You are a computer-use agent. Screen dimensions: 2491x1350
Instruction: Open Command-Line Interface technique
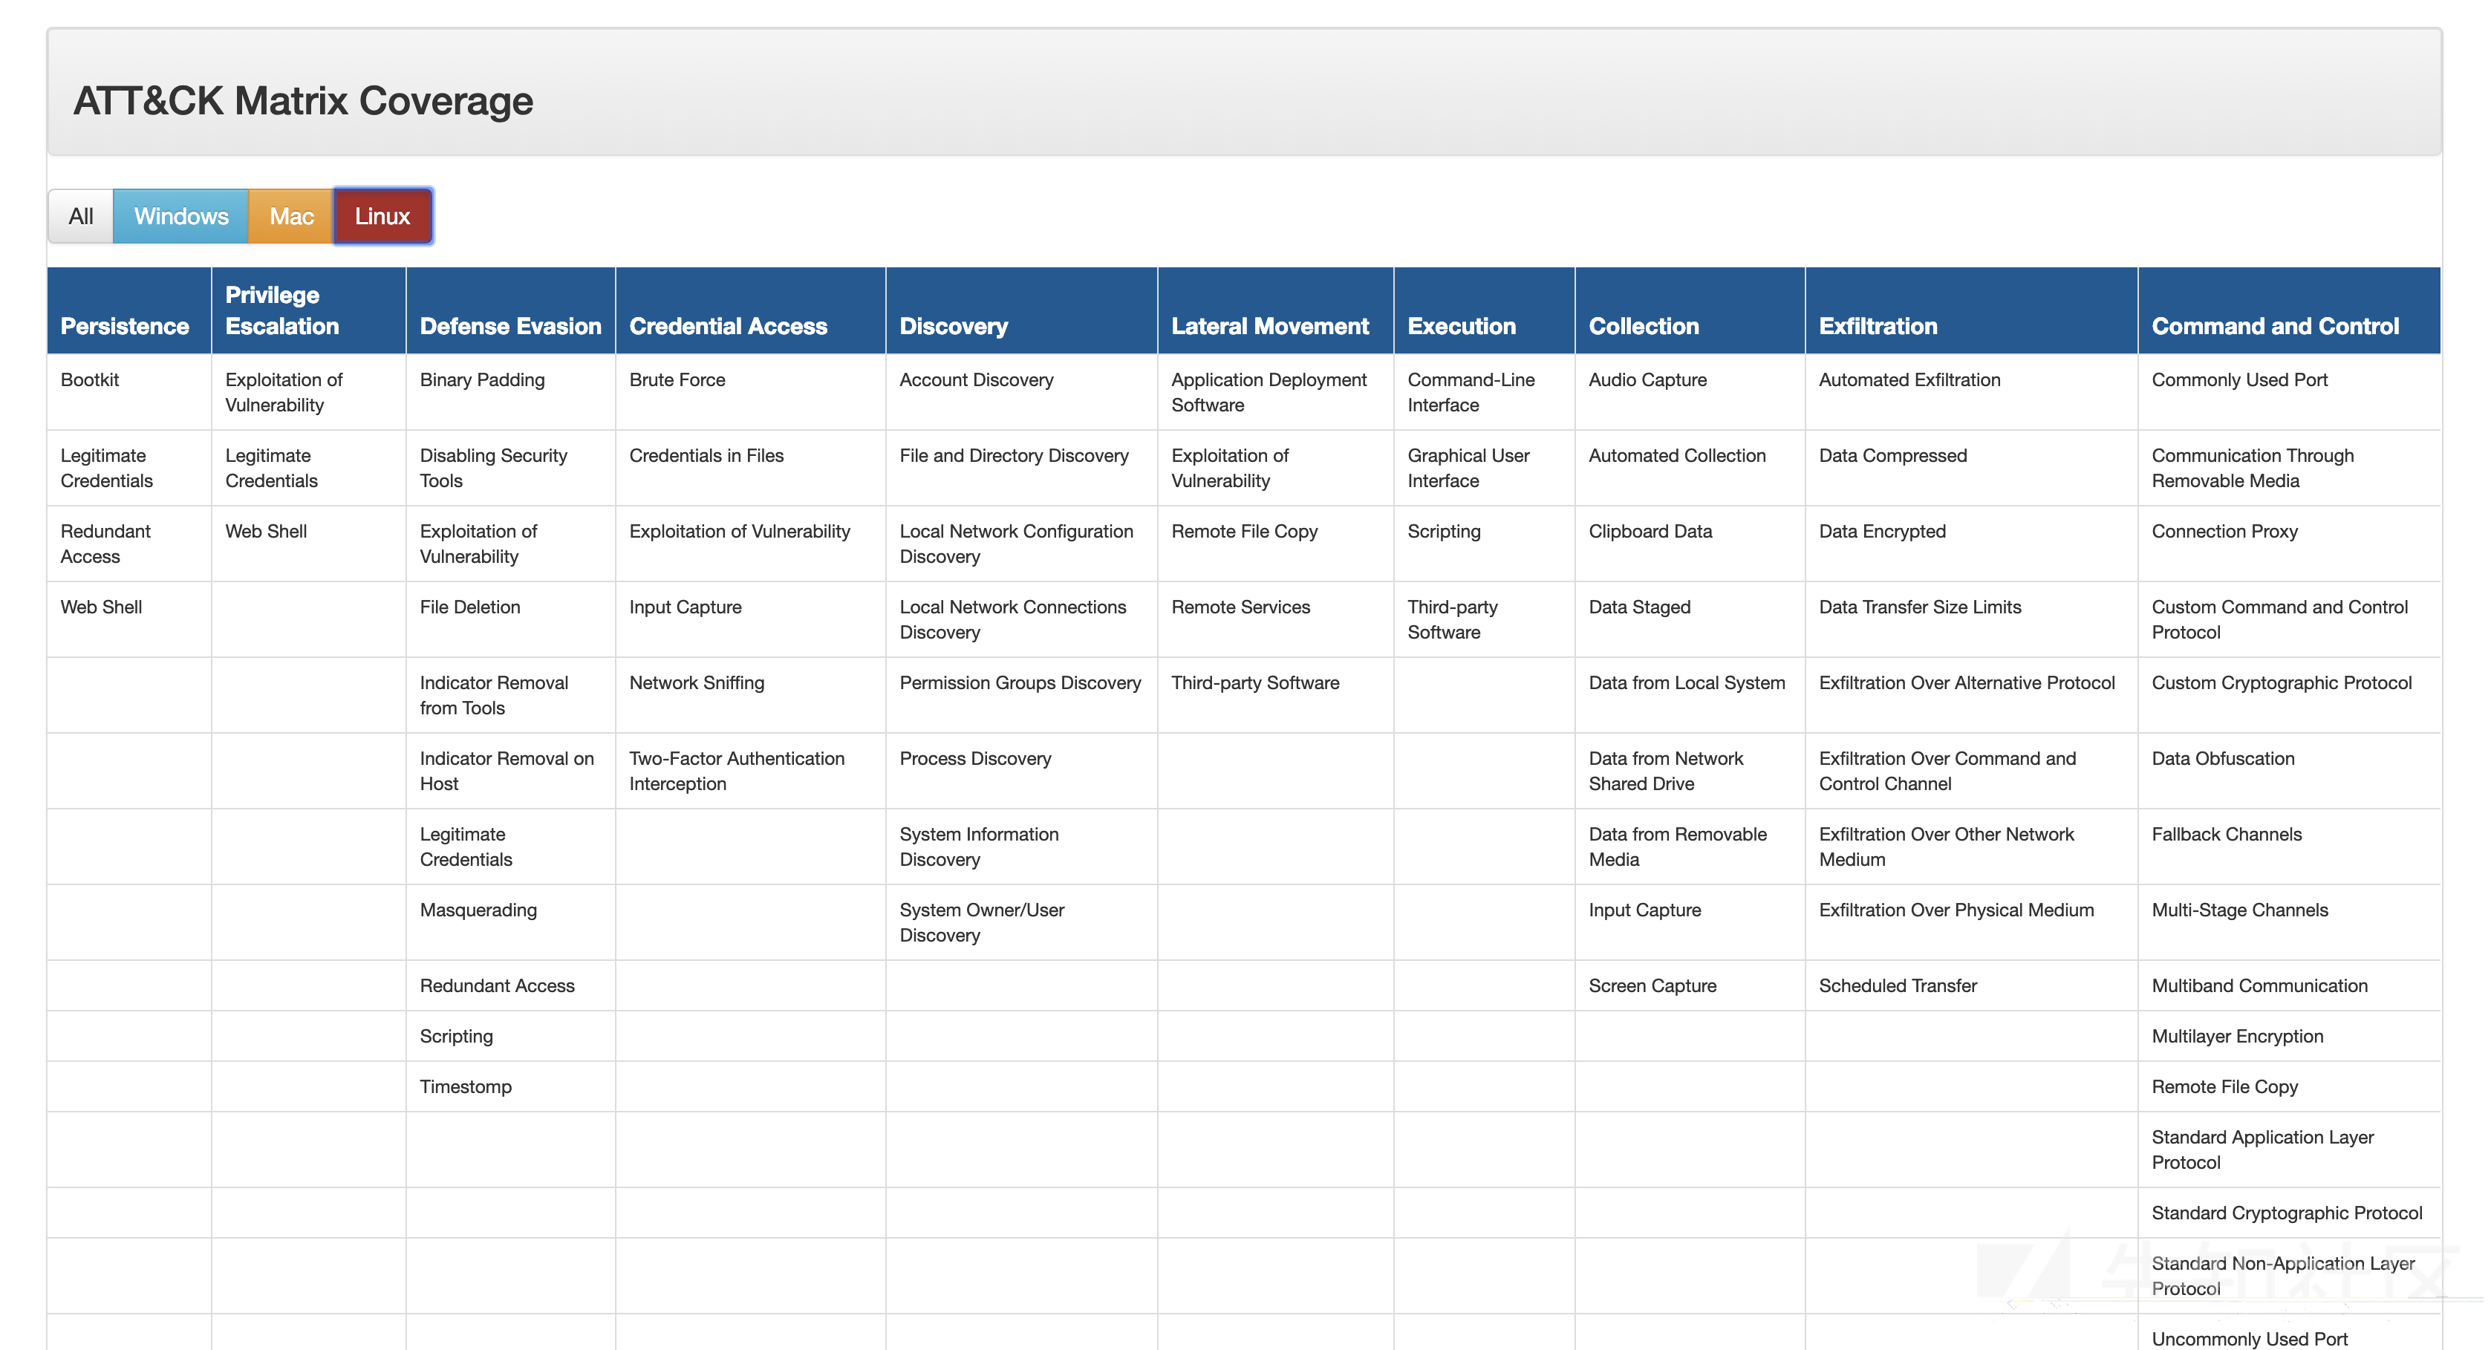tap(1471, 393)
